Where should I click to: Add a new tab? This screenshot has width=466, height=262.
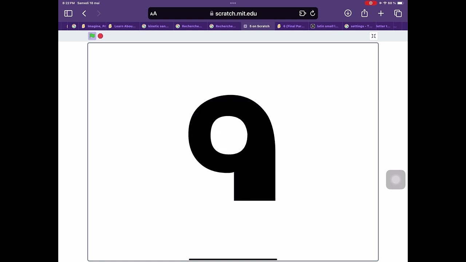click(x=381, y=13)
